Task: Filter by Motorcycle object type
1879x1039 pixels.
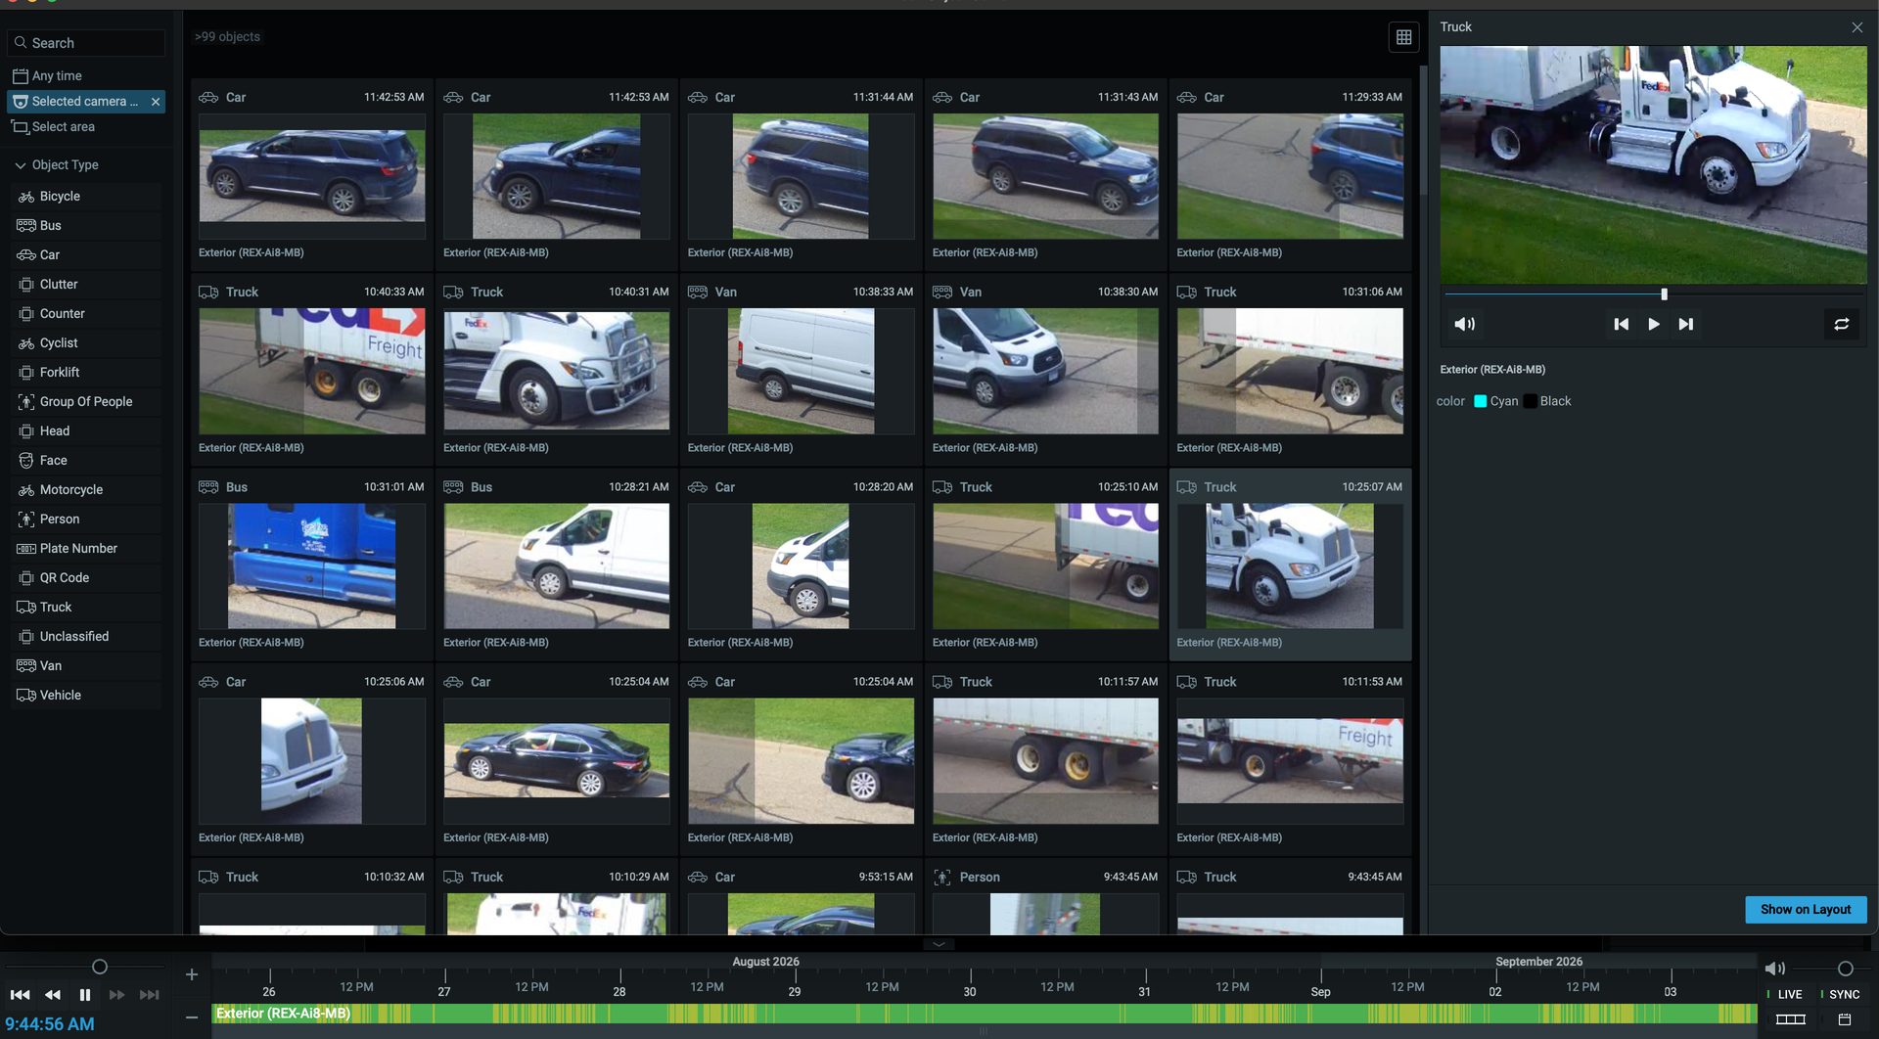Action: tap(85, 490)
